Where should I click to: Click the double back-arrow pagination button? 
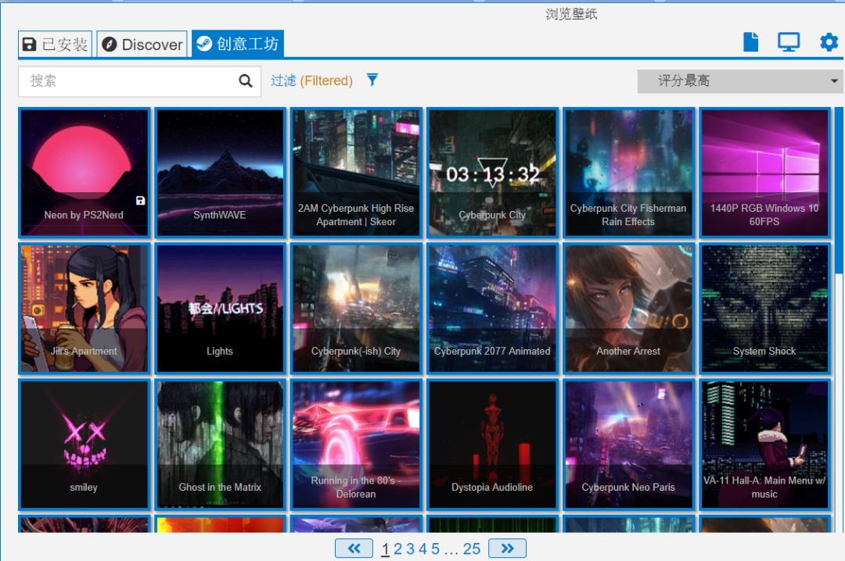[354, 548]
